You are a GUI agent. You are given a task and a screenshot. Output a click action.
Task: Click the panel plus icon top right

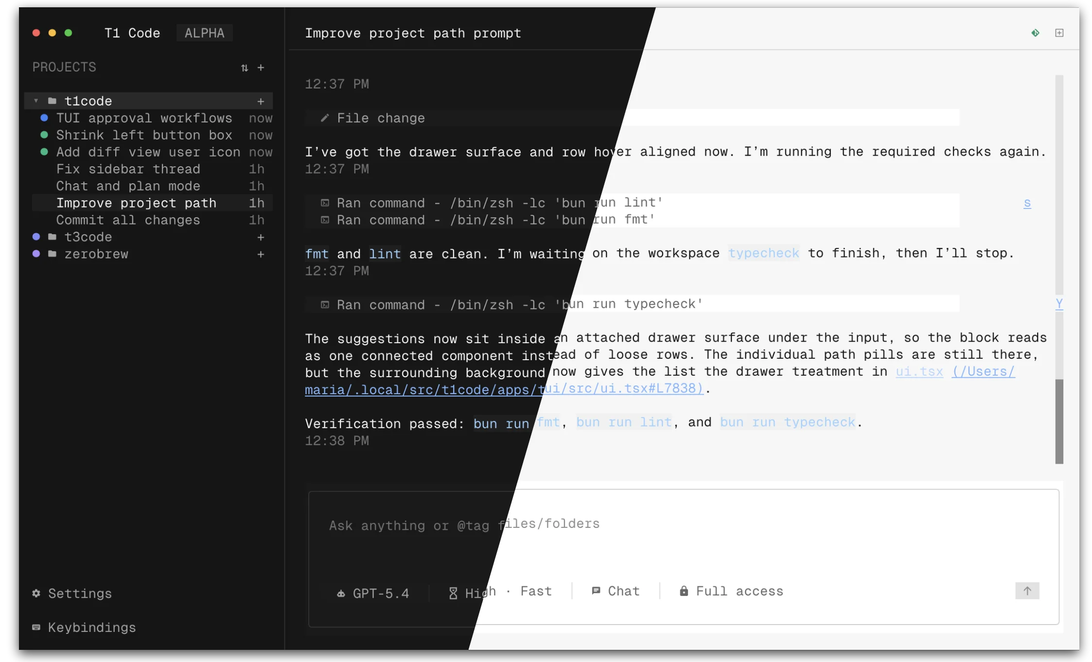1059,33
